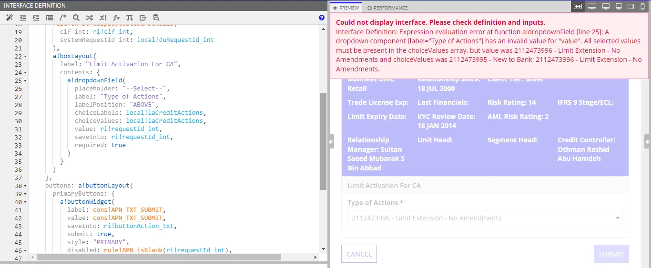Click 'Trade License Exp:' label
651x268 pixels.
[378, 102]
